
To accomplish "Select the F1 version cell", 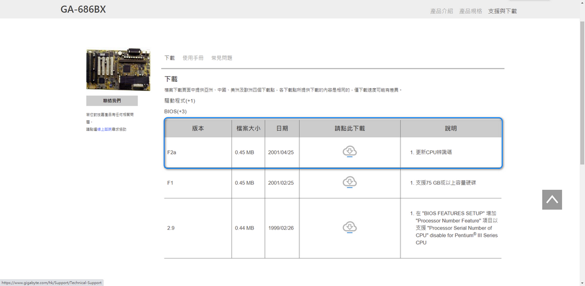I will click(198, 183).
